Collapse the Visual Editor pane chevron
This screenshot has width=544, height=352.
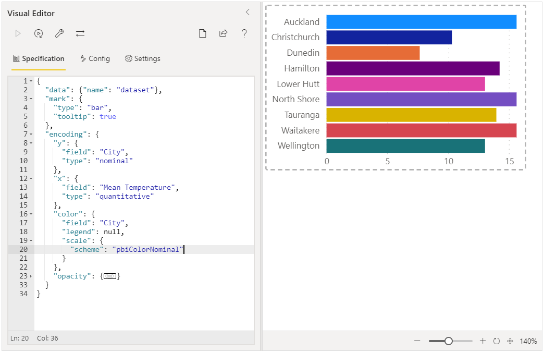(x=248, y=12)
